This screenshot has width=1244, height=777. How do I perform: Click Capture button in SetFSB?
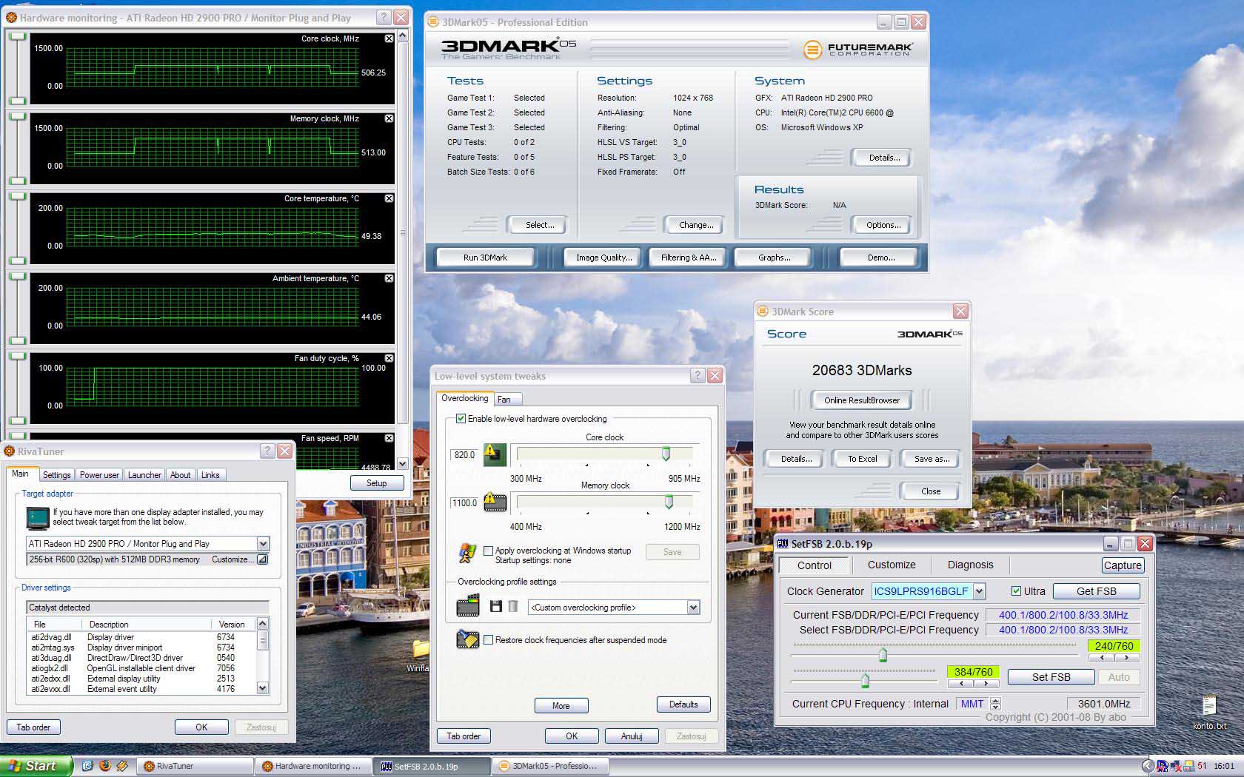click(x=1123, y=565)
